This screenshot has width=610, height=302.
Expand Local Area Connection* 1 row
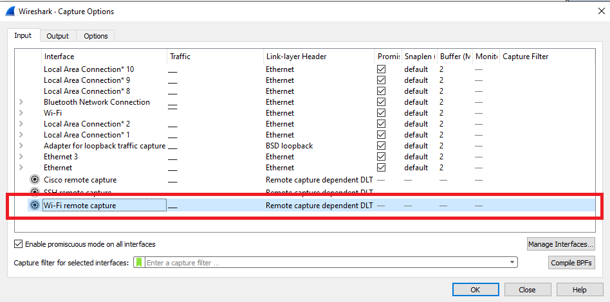[21, 134]
